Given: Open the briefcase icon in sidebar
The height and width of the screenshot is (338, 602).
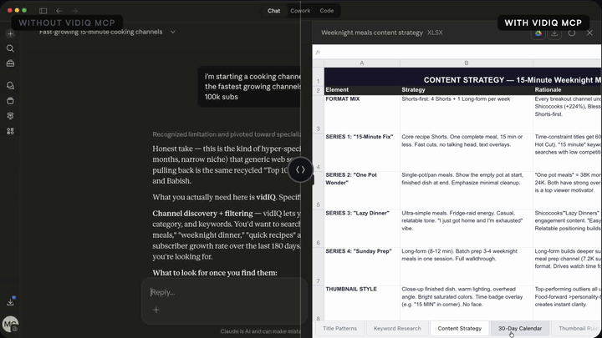Looking at the screenshot, I should tap(10, 63).
